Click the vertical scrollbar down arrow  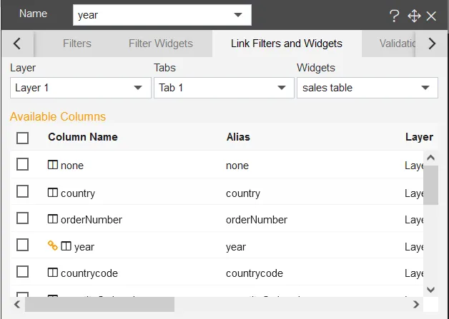[x=430, y=290]
